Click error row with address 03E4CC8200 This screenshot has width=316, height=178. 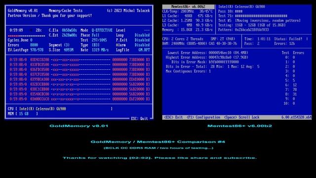79,60
